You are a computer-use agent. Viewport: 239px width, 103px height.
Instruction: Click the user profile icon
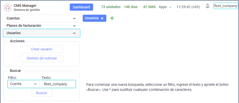click(208, 6)
